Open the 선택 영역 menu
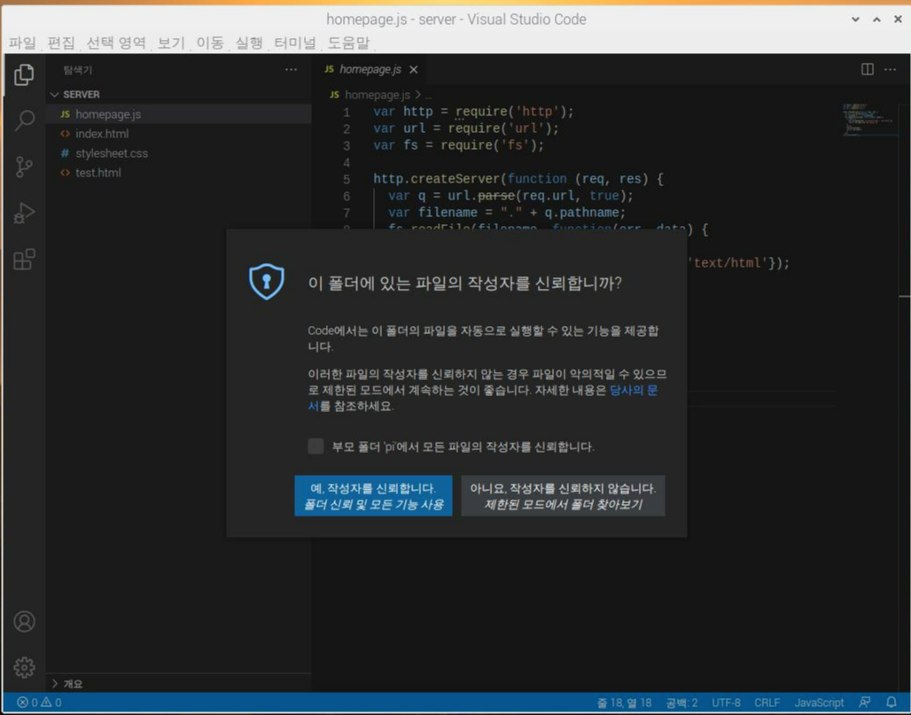The image size is (911, 715). point(116,43)
